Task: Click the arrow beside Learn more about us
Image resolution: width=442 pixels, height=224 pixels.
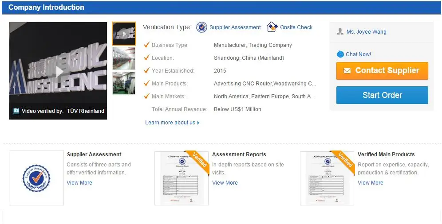Action: (198, 123)
